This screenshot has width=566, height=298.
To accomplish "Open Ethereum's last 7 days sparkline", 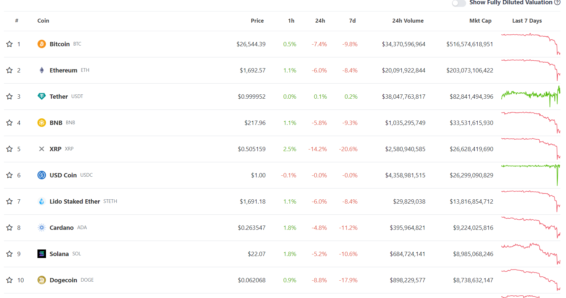I will coord(531,70).
